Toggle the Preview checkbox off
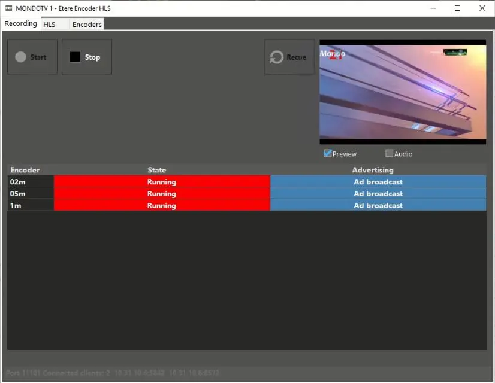Image resolution: width=495 pixels, height=383 pixels. pos(328,154)
